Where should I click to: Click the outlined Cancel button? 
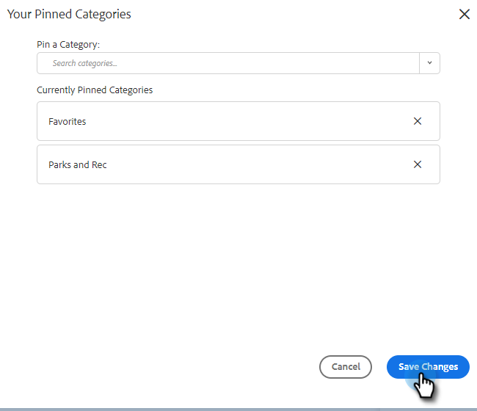point(346,366)
